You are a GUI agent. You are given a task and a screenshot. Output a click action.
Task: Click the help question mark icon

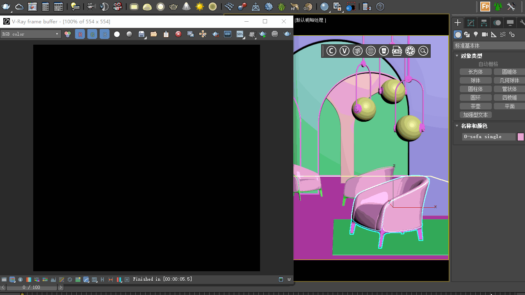380,7
